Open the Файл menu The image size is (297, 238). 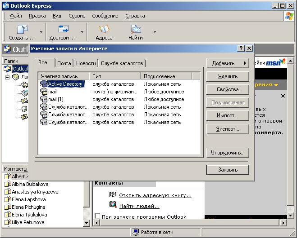(x=16, y=16)
